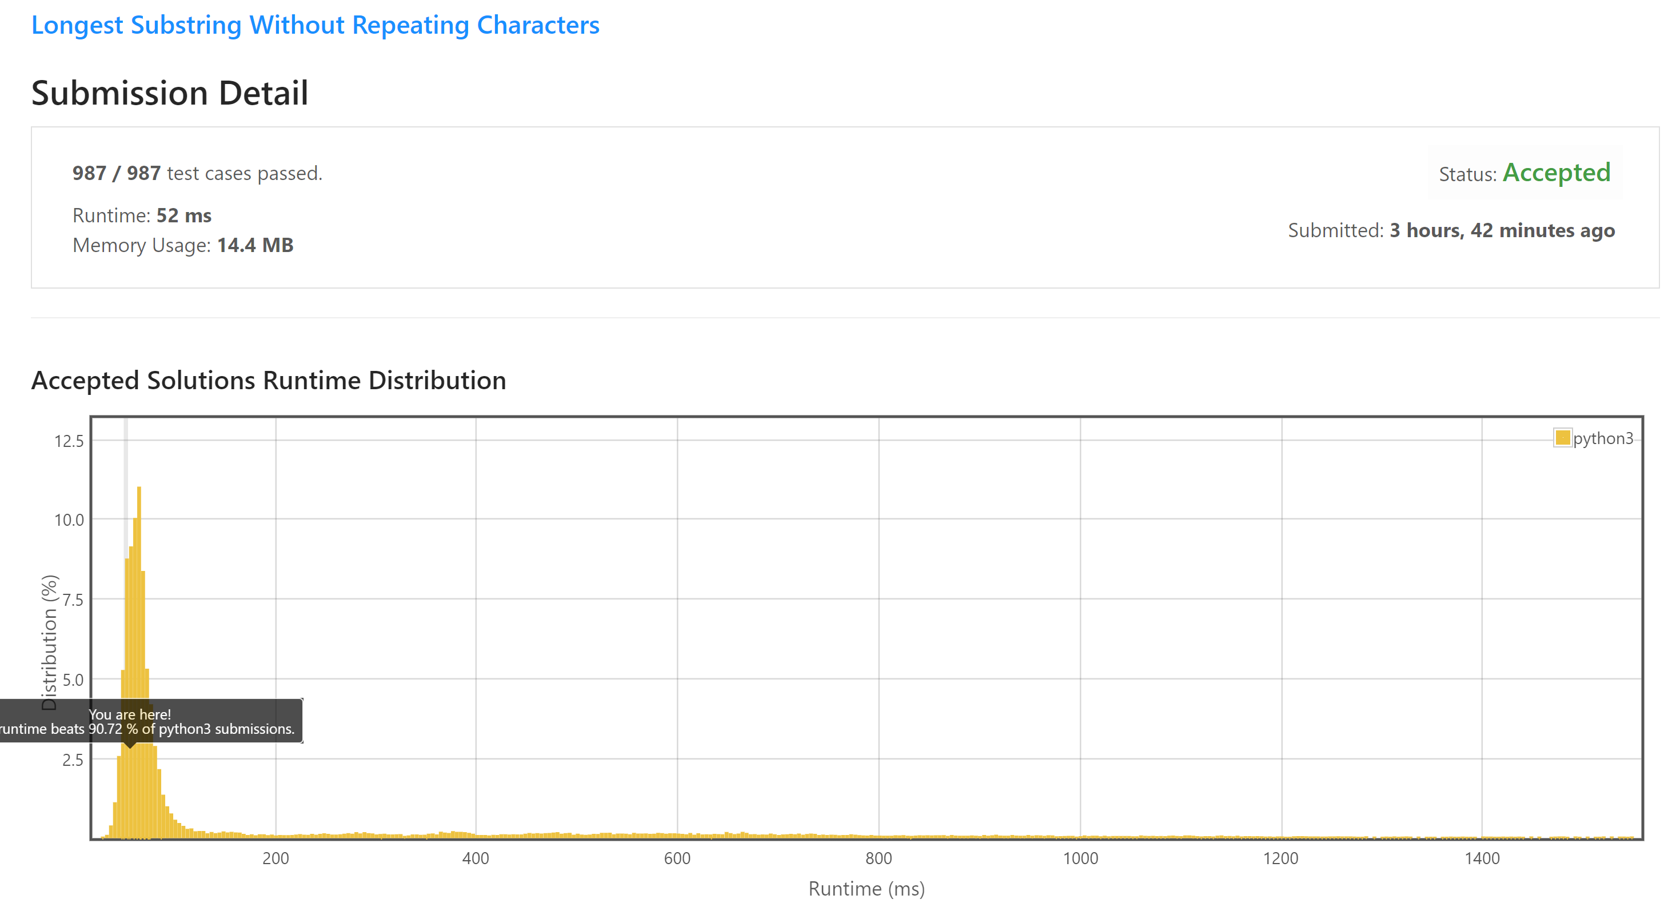Click the Accepted Solutions Runtime Distribution heading

(x=268, y=381)
